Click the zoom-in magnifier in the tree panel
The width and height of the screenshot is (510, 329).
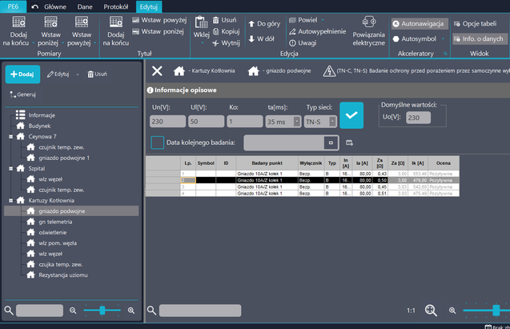click(131, 310)
